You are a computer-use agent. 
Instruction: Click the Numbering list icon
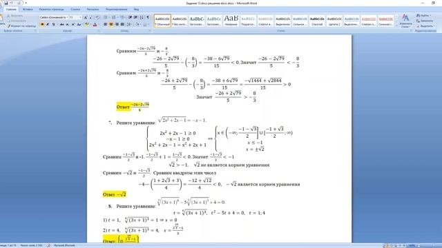pos(113,17)
